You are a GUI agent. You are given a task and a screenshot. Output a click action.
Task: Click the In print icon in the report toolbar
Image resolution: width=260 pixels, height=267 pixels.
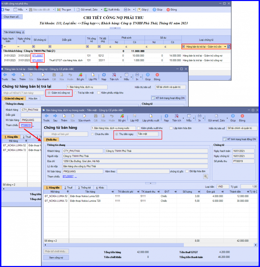(x=126, y=9)
